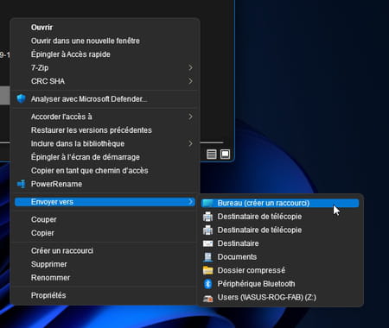Click the Bluetooth icon in submenu
This screenshot has height=328, width=389.
click(x=207, y=284)
